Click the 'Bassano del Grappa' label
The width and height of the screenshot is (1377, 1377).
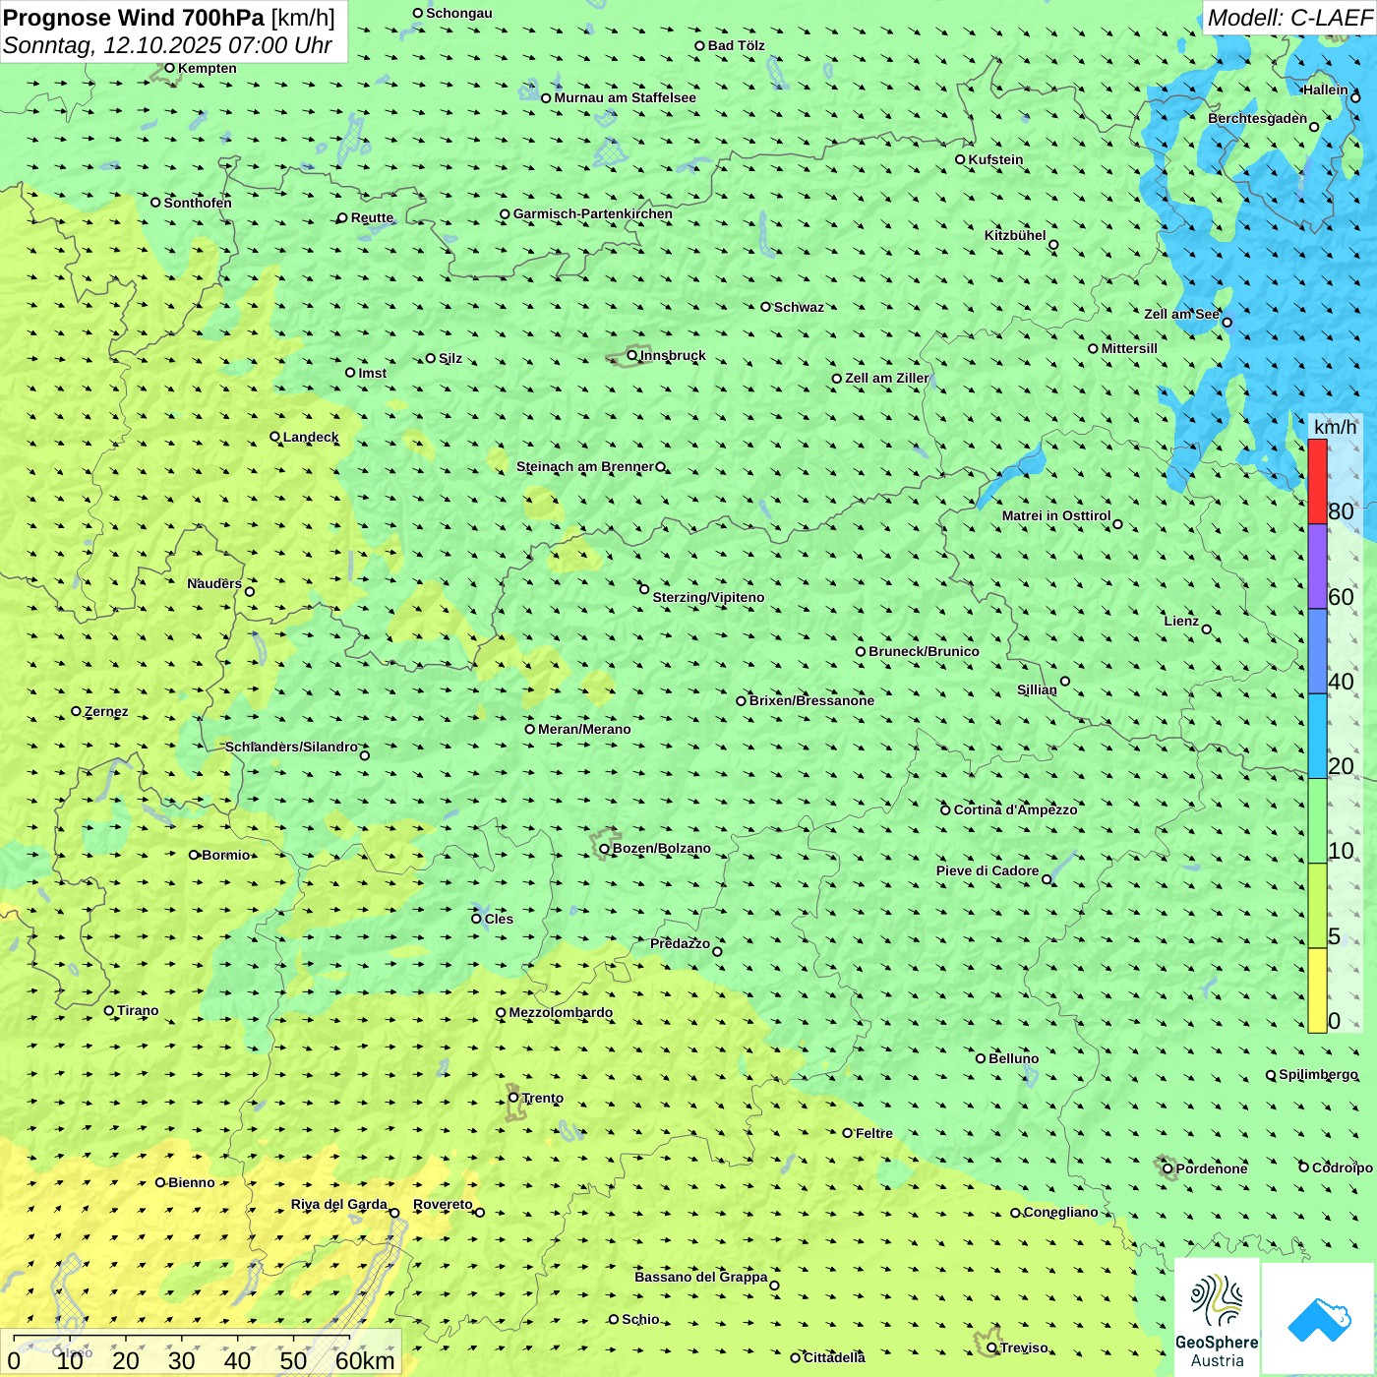point(701,1277)
